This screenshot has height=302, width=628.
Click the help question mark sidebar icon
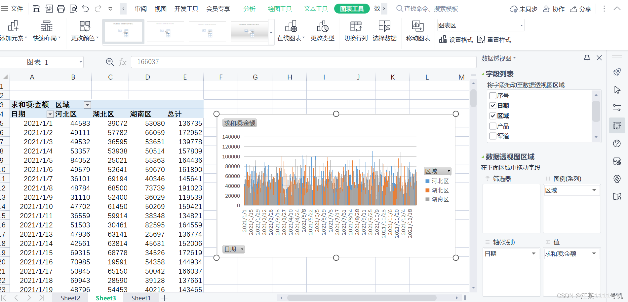(x=617, y=144)
